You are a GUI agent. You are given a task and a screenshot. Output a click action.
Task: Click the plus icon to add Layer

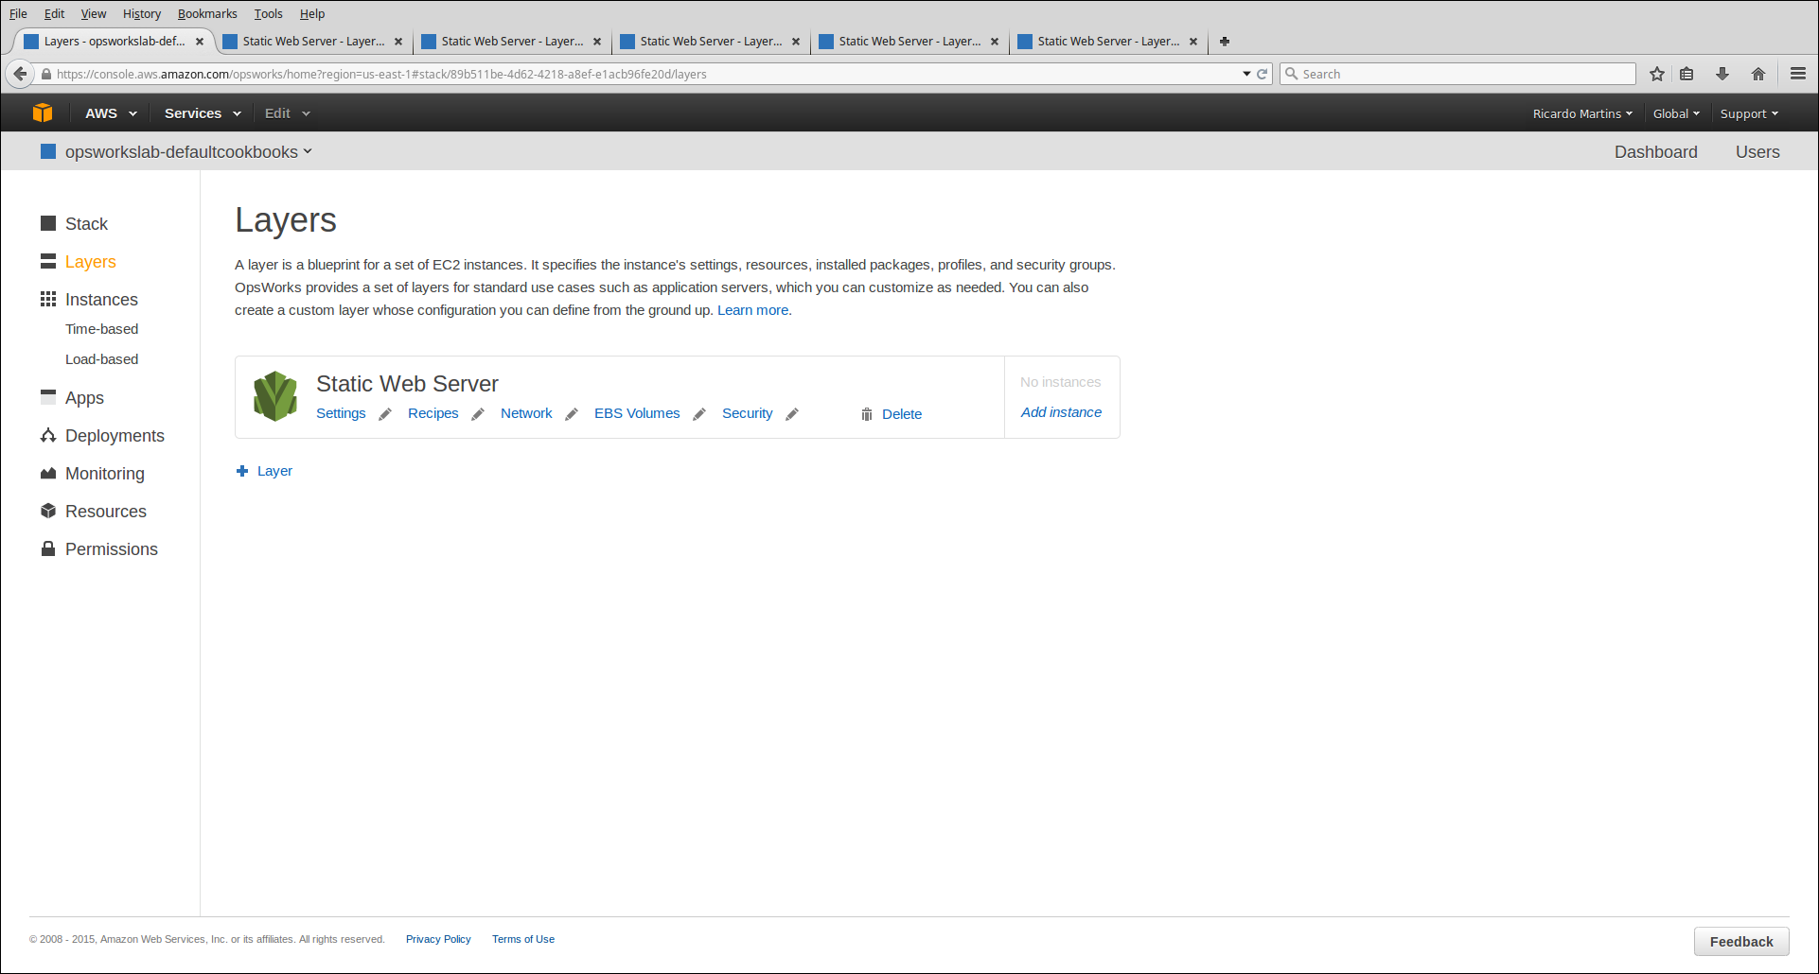[242, 471]
